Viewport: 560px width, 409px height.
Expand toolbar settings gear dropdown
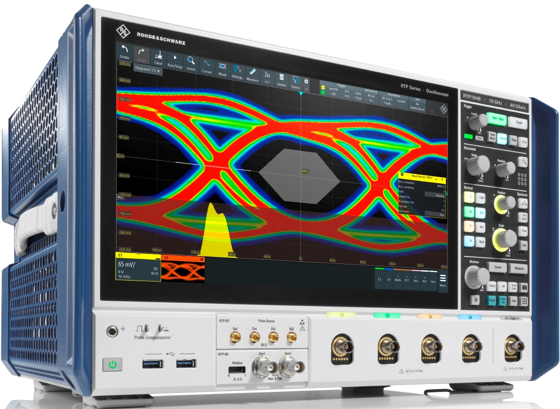click(x=306, y=84)
